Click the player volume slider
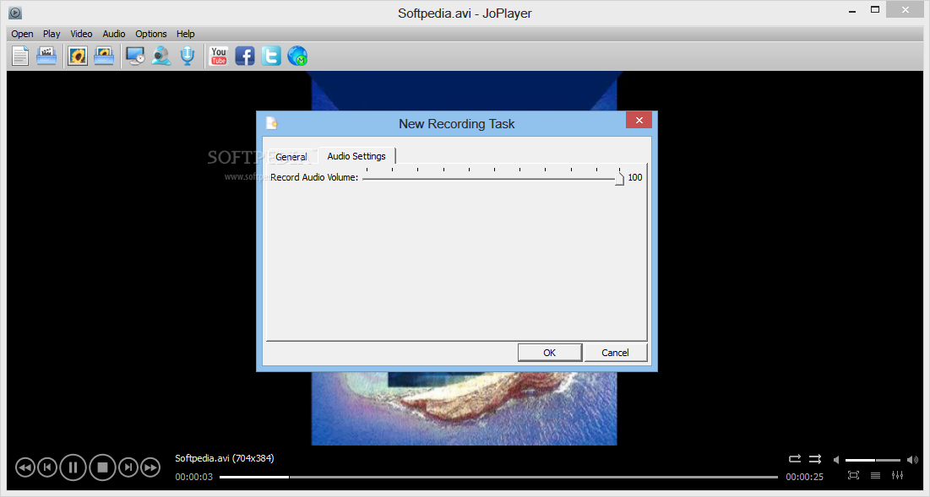The height and width of the screenshot is (497, 930). click(x=873, y=460)
